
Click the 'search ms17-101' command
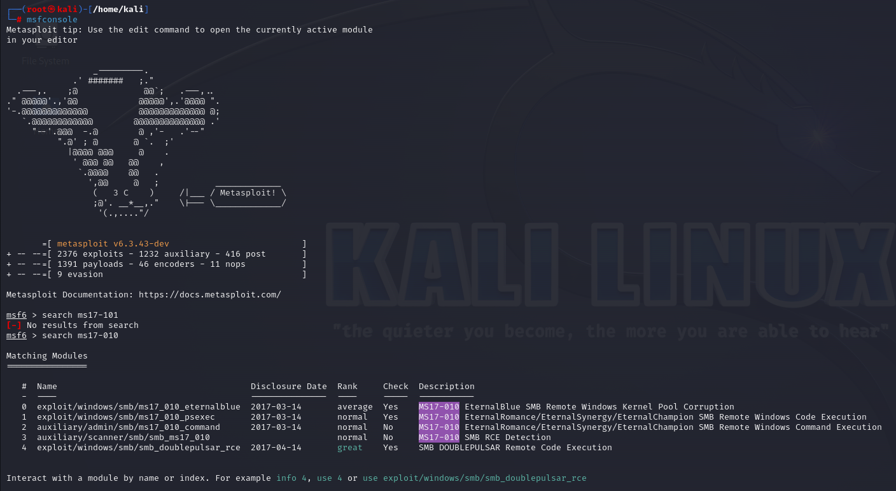(80, 315)
